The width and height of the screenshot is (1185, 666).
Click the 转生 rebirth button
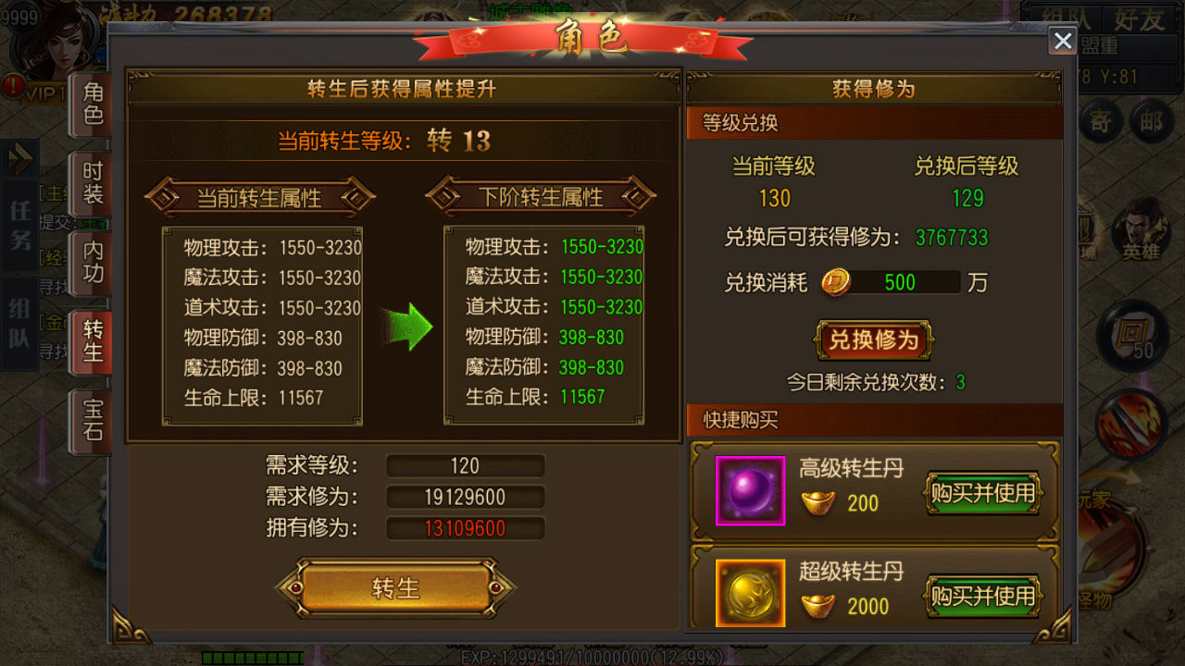(x=396, y=588)
